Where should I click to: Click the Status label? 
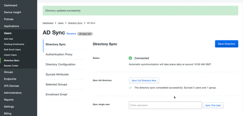coord(96,58)
